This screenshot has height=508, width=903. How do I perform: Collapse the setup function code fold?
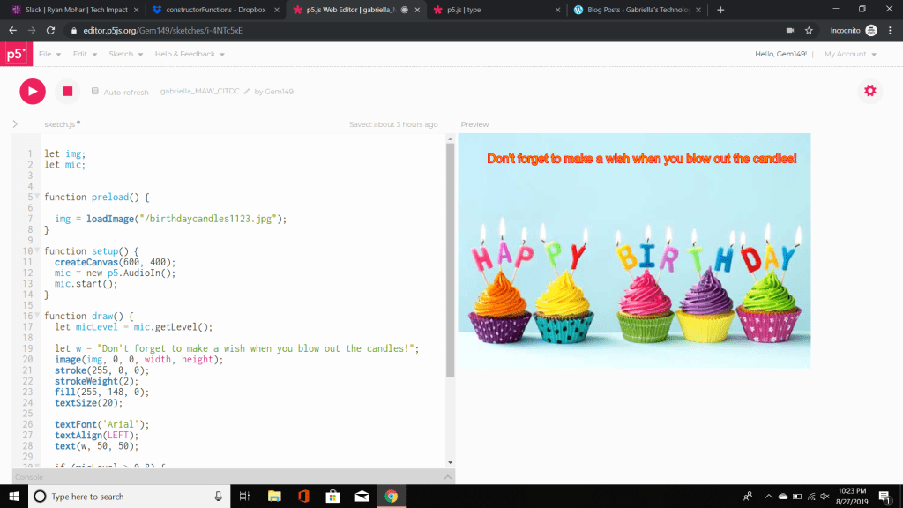click(37, 251)
